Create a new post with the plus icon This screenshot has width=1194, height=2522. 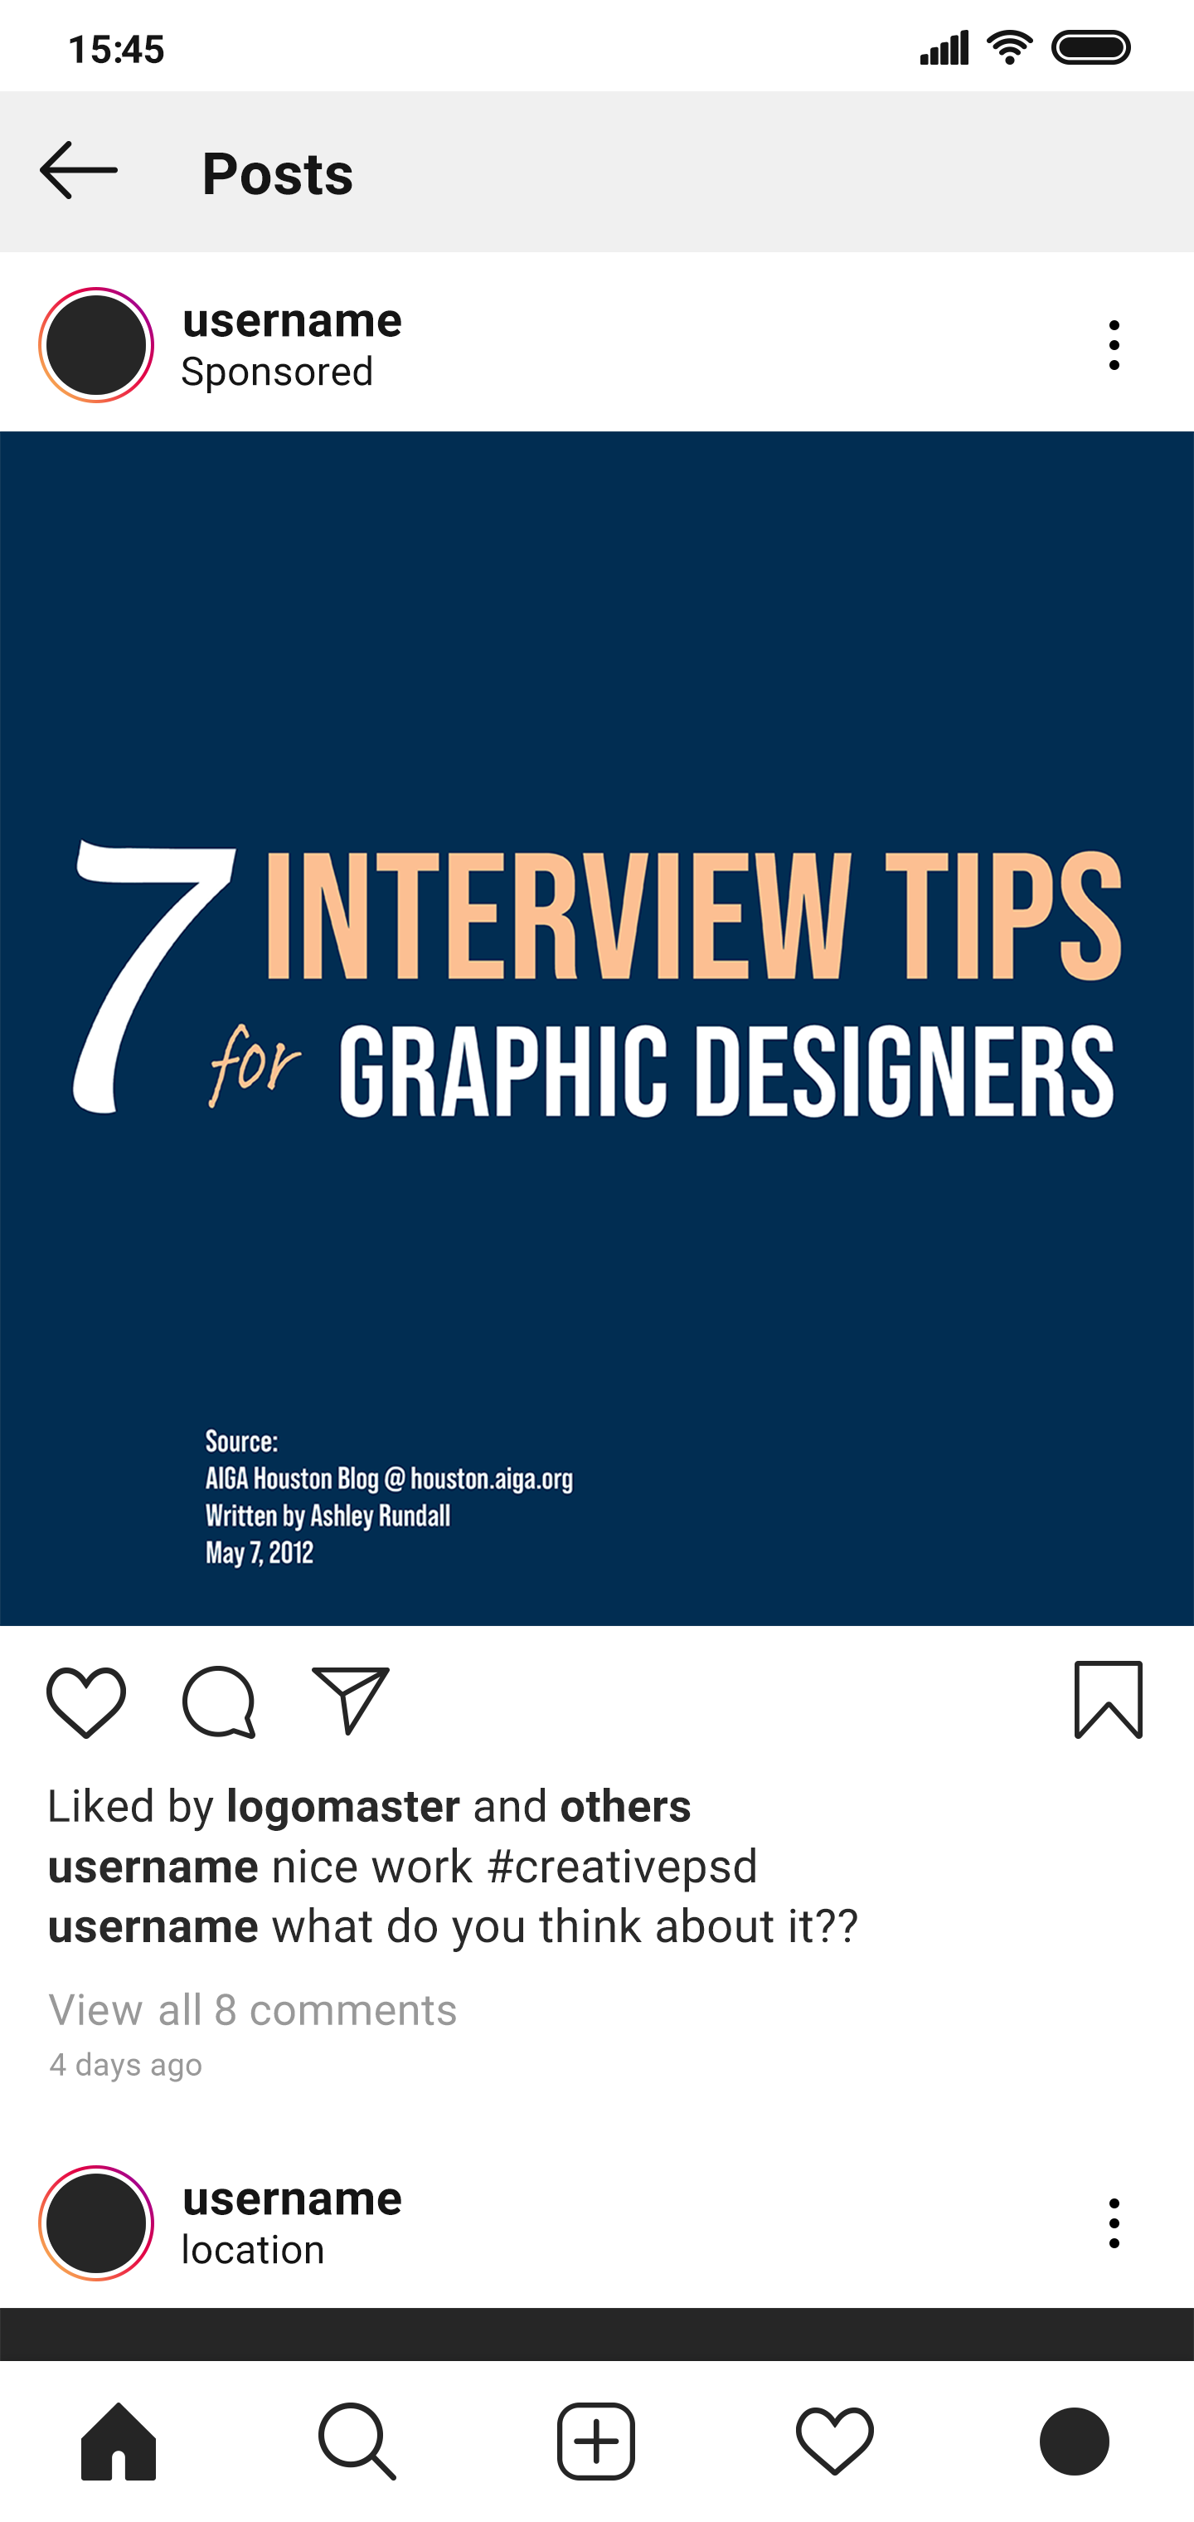tap(596, 2441)
